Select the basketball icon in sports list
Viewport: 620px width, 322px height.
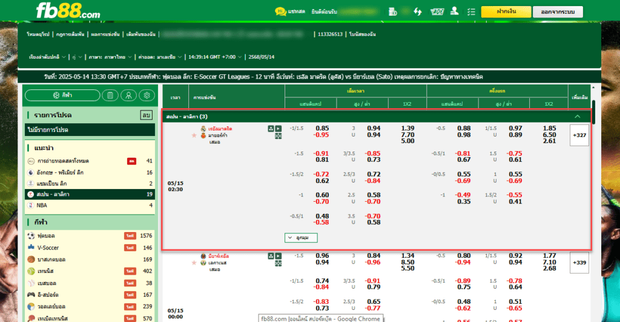click(31, 259)
